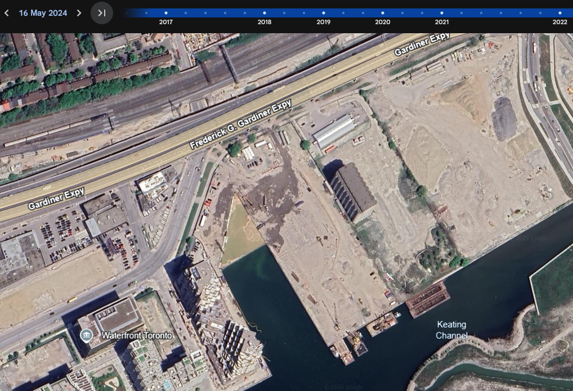Select the long white-roofed building near the expressway
Image resolution: width=573 pixels, height=391 pixels.
(x=334, y=131)
